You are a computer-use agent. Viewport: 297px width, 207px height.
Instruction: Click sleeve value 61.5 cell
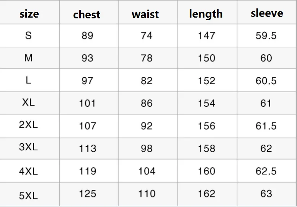[266, 126]
